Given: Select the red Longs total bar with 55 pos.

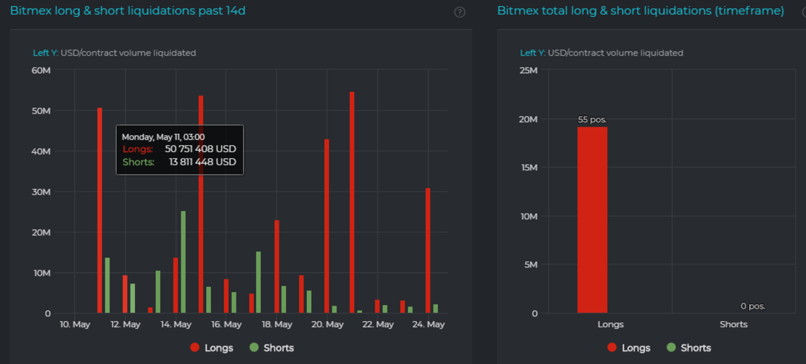Looking at the screenshot, I should tap(592, 220).
